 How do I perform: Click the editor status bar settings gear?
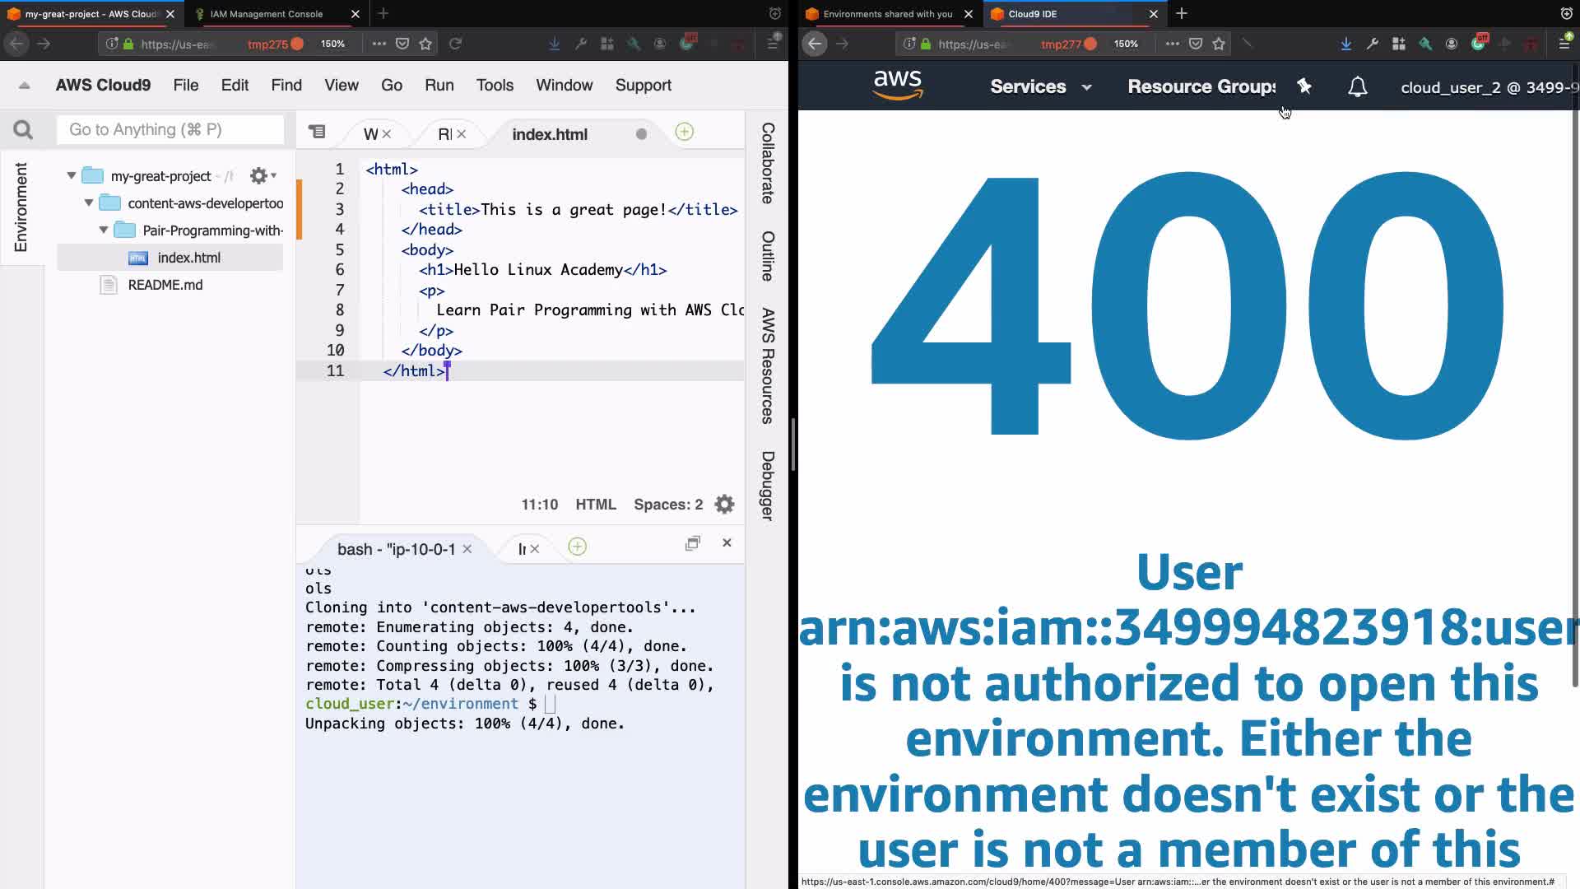click(x=724, y=505)
